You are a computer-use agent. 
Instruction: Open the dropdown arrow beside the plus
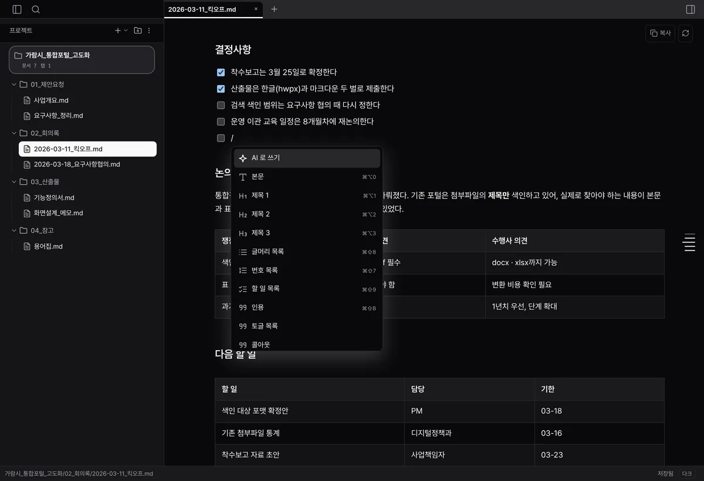(x=126, y=31)
